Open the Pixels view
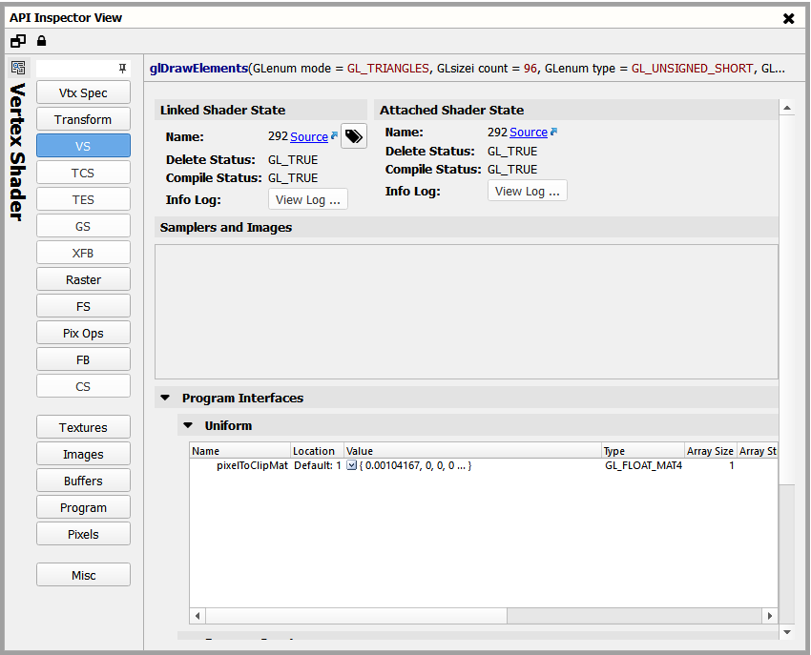The height and width of the screenshot is (655, 811). (83, 535)
